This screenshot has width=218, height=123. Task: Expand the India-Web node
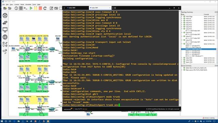pyautogui.click(x=182, y=60)
